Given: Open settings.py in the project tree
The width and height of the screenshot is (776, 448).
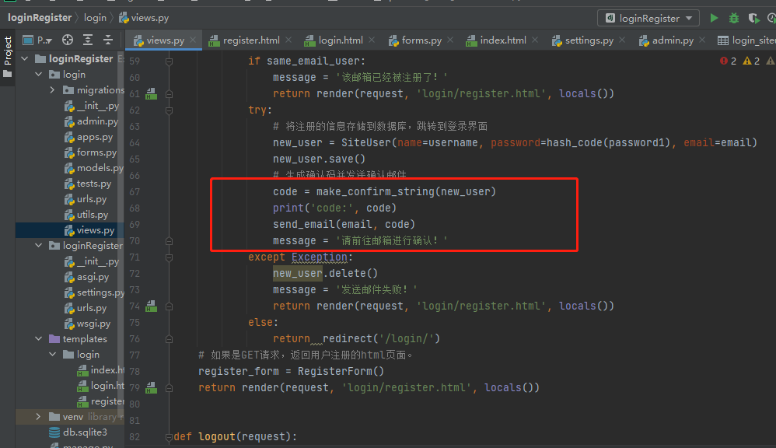Looking at the screenshot, I should tap(94, 292).
